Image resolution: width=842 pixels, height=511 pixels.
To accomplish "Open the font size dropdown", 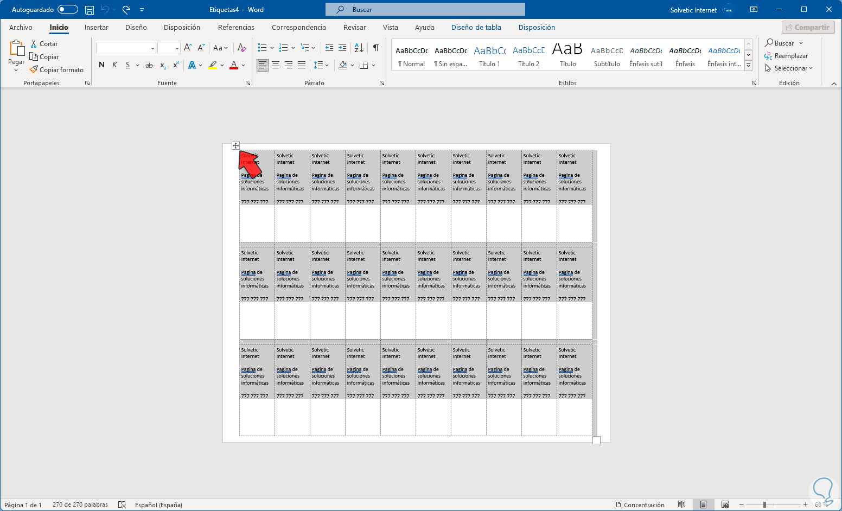I will point(177,48).
